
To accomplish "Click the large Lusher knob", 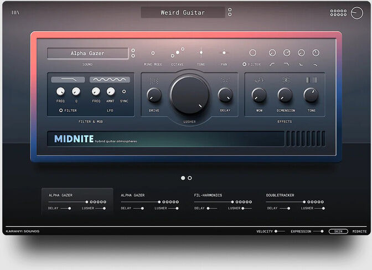I will (189, 95).
